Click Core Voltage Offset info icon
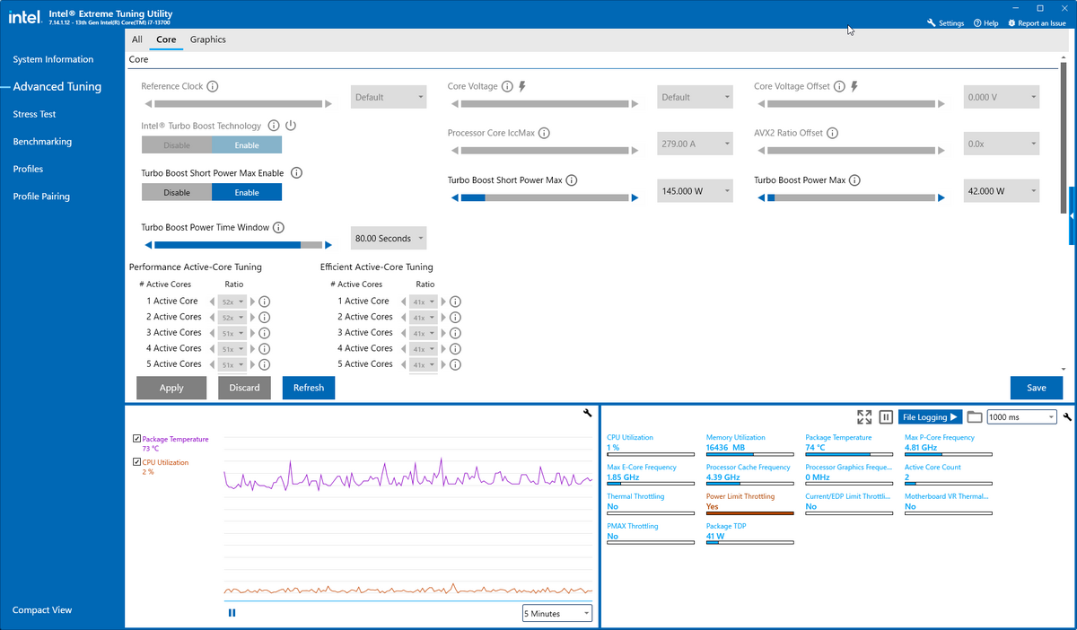The width and height of the screenshot is (1077, 630). click(839, 87)
